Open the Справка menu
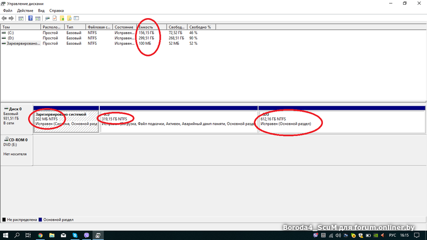The width and height of the screenshot is (427, 240). 57,11
